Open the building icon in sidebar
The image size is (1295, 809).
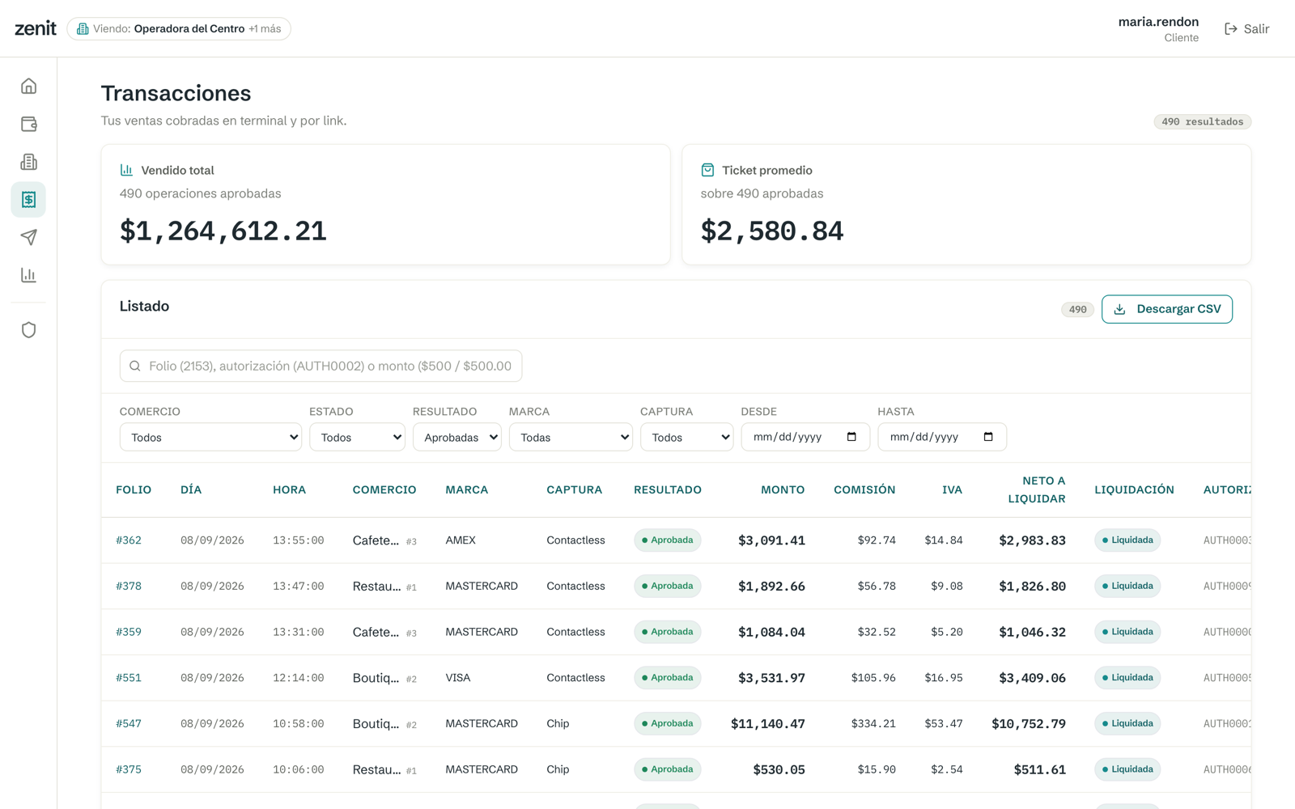click(x=28, y=162)
